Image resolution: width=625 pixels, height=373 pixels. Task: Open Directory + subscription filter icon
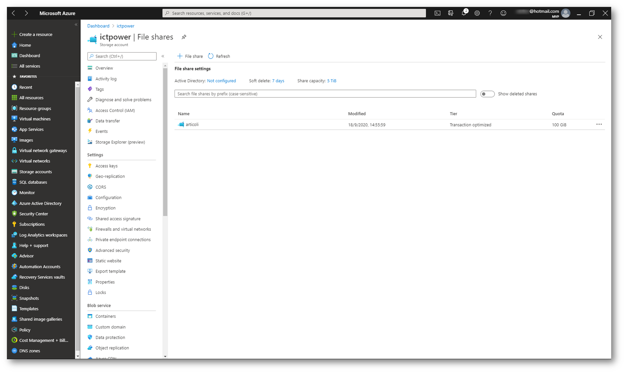click(x=450, y=13)
